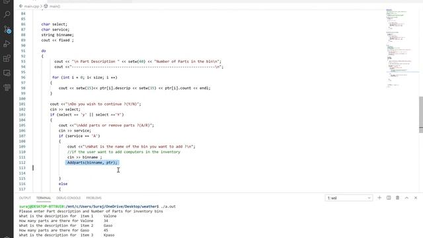423x238 pixels.
Task: Click the 'else' keyword on line 116
Action: (63, 184)
